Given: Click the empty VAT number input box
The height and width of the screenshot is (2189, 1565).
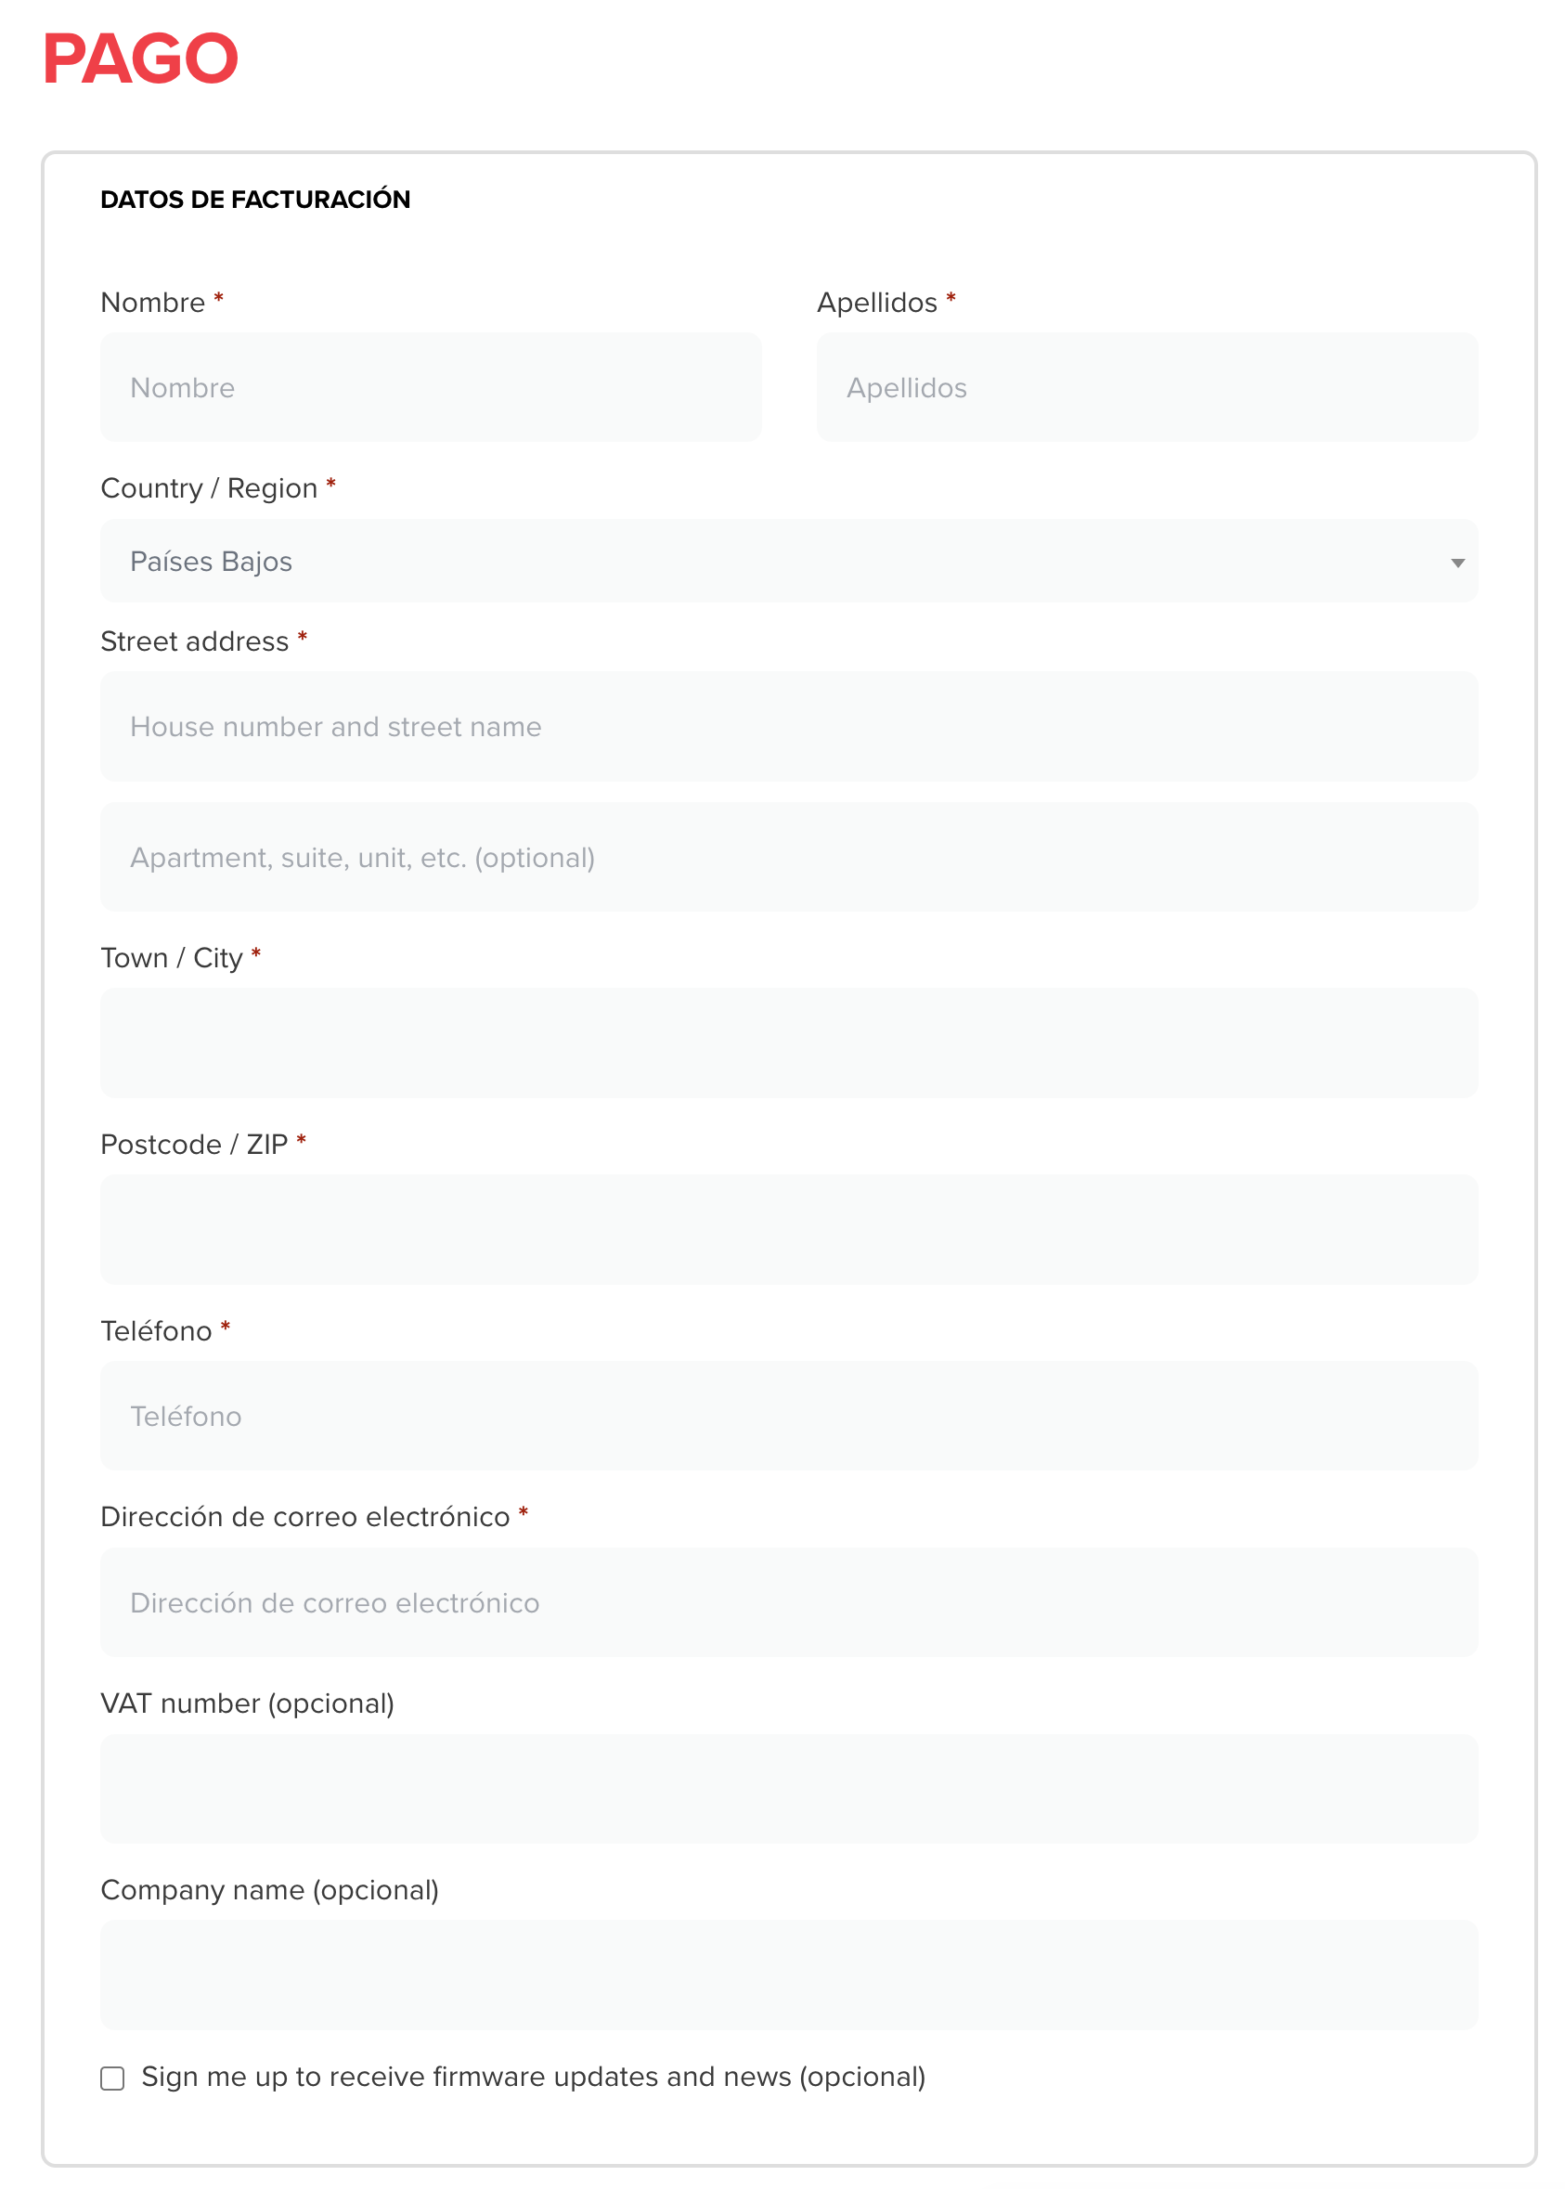Looking at the screenshot, I should click(788, 1788).
